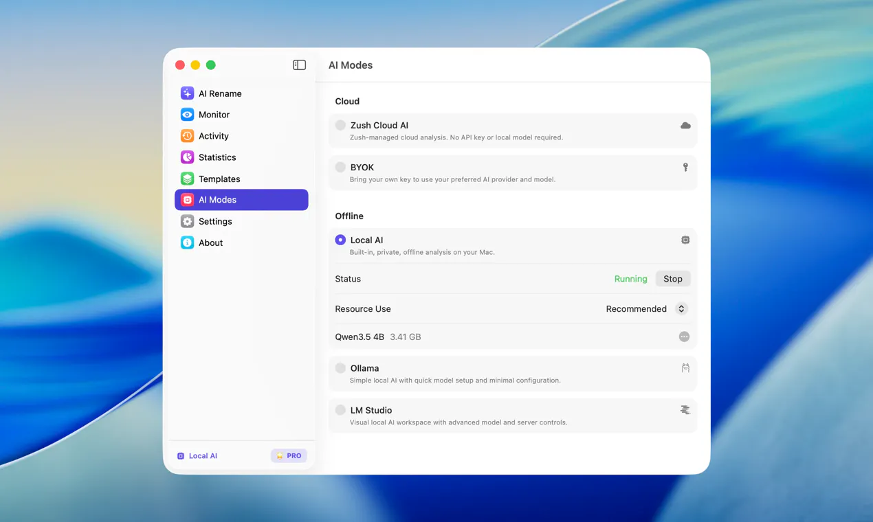Click the cloud icon on Zush Cloud AI
Viewport: 873px width, 522px height.
[685, 126]
